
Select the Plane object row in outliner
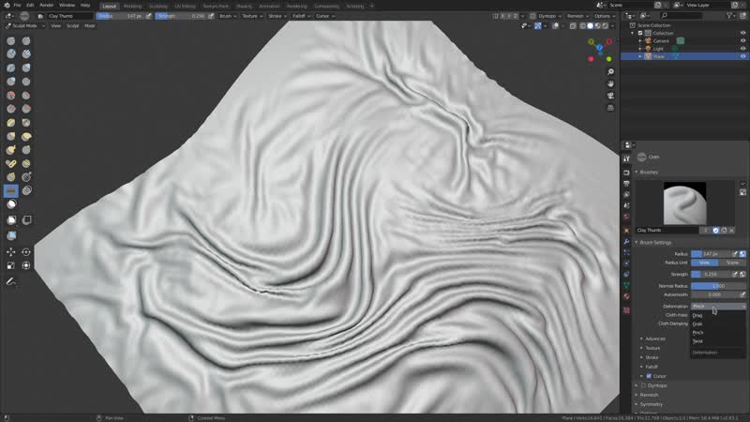coord(684,56)
